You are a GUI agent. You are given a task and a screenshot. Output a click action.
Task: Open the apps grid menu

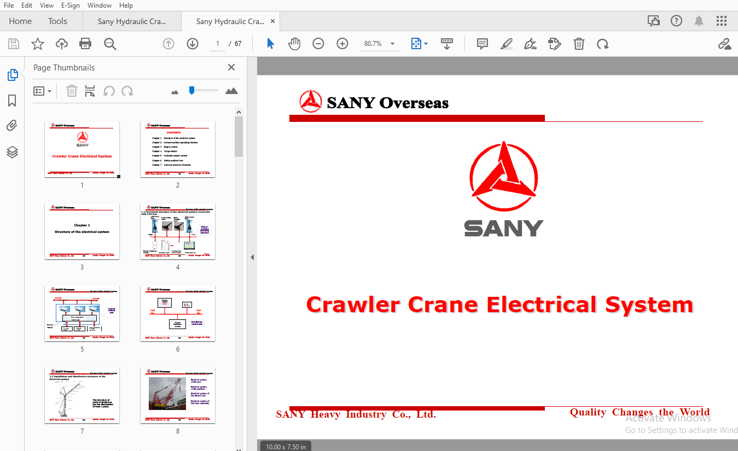coord(722,21)
